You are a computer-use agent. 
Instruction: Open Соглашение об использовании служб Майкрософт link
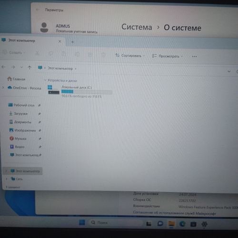click(x=175, y=213)
